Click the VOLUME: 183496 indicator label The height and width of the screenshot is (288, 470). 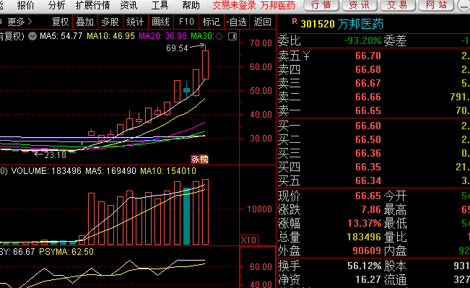coord(46,171)
